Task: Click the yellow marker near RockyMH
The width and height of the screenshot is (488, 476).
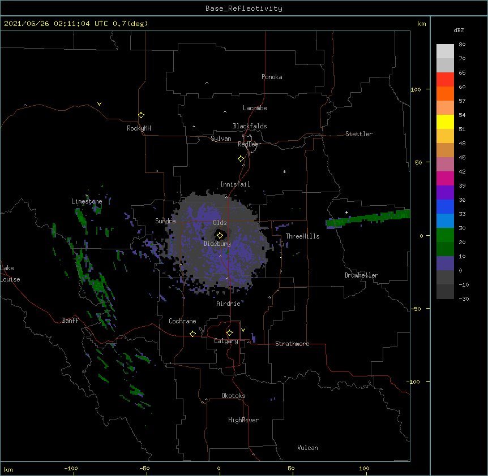Action: 142,115
